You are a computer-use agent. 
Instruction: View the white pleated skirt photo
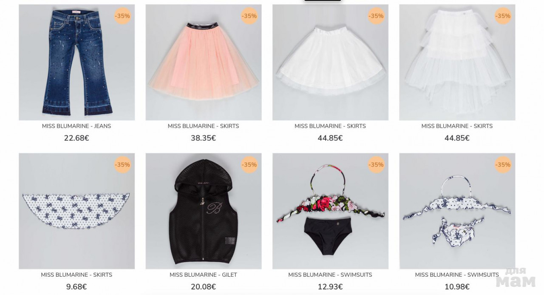[x=330, y=62]
